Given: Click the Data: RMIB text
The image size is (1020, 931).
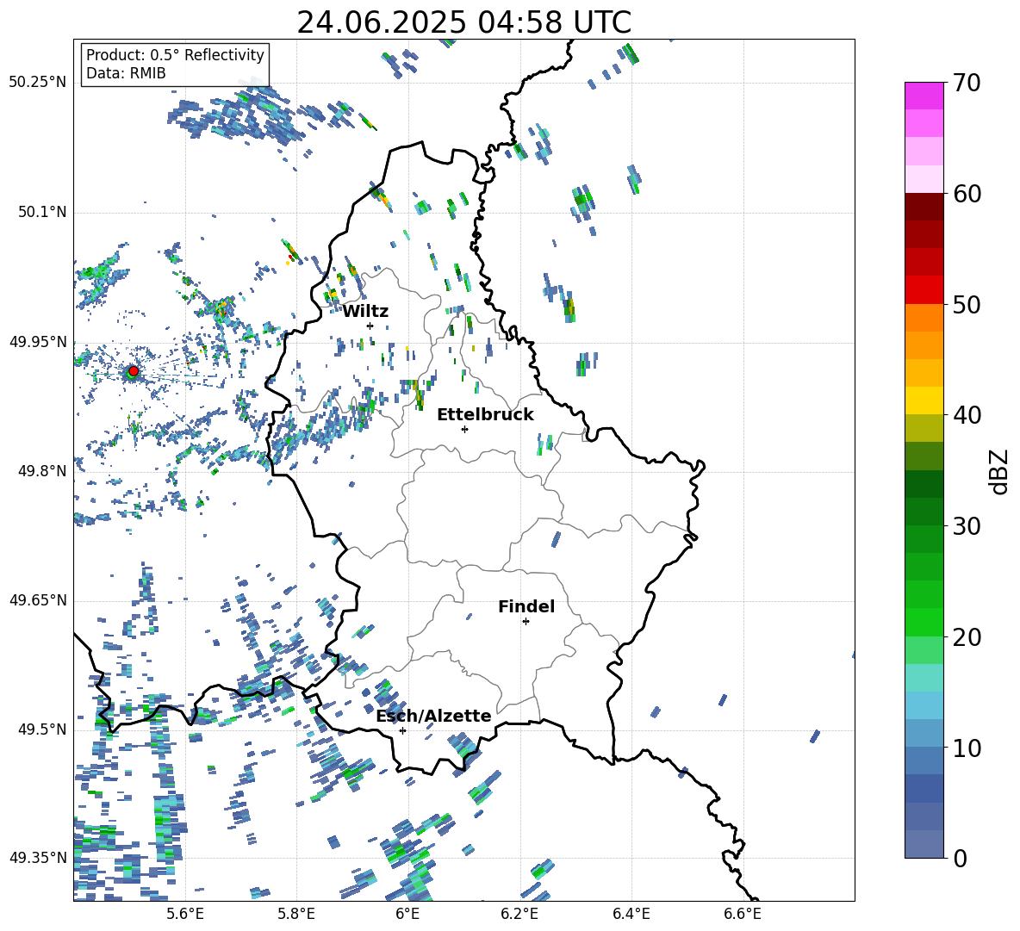Looking at the screenshot, I should point(126,73).
